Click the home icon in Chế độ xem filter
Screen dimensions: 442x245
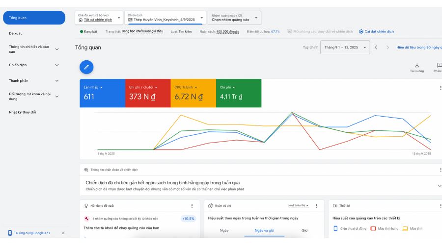pos(81,20)
